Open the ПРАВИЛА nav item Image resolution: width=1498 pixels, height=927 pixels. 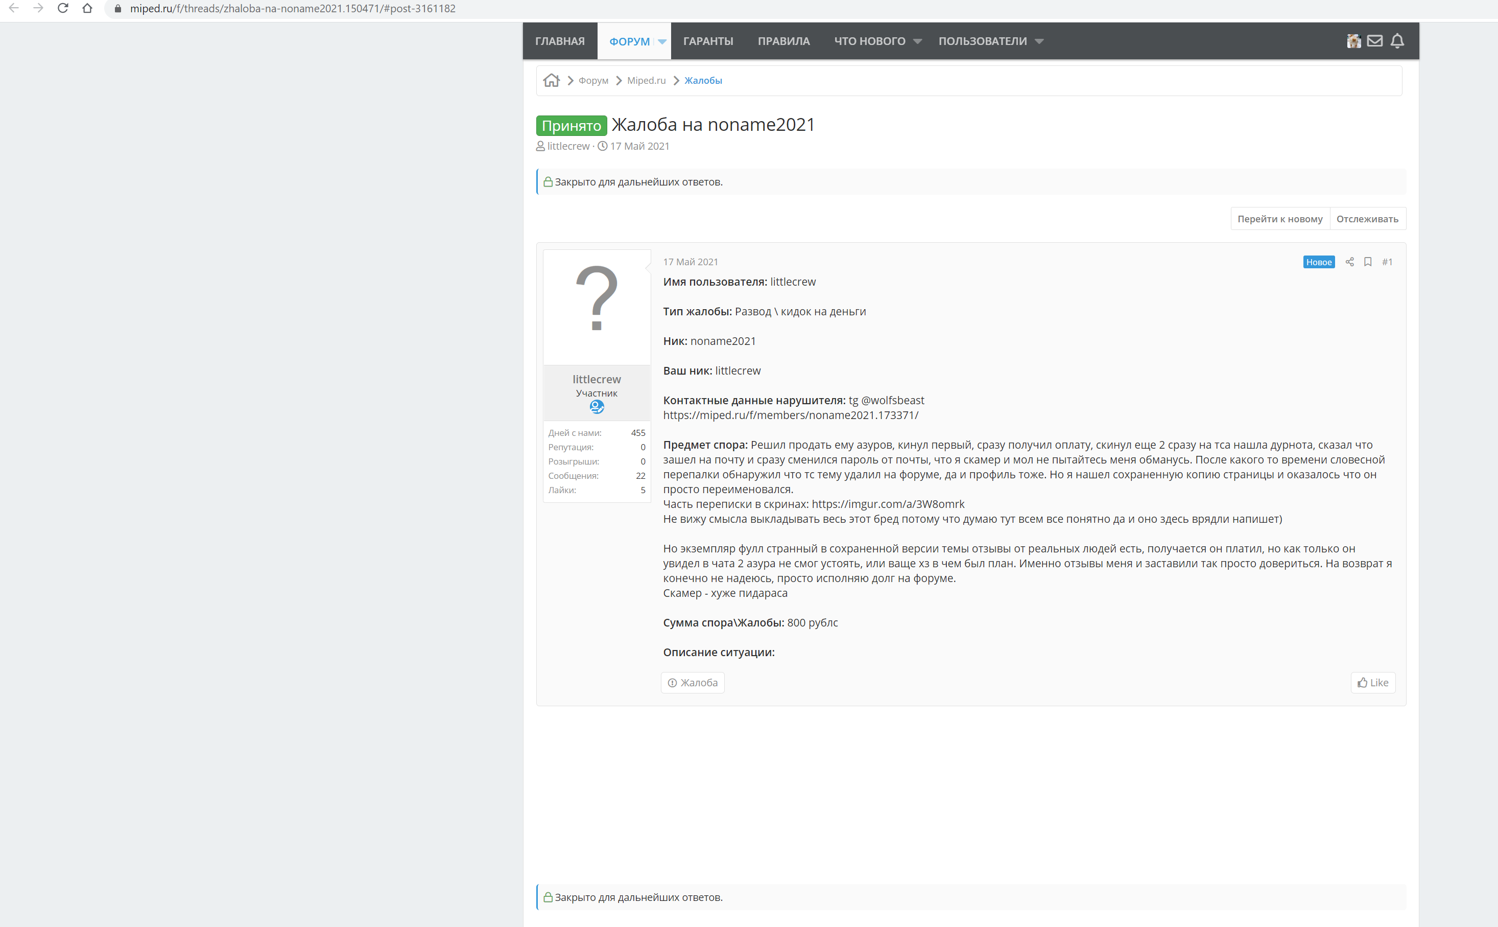[783, 41]
